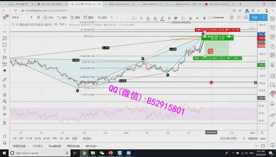Toggle the percent scale option
276x157 pixels.
coord(243,138)
